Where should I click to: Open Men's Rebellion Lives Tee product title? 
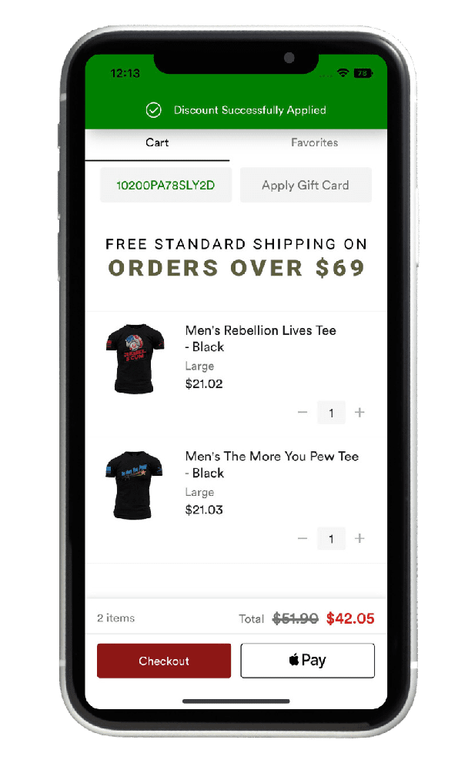coord(260,338)
